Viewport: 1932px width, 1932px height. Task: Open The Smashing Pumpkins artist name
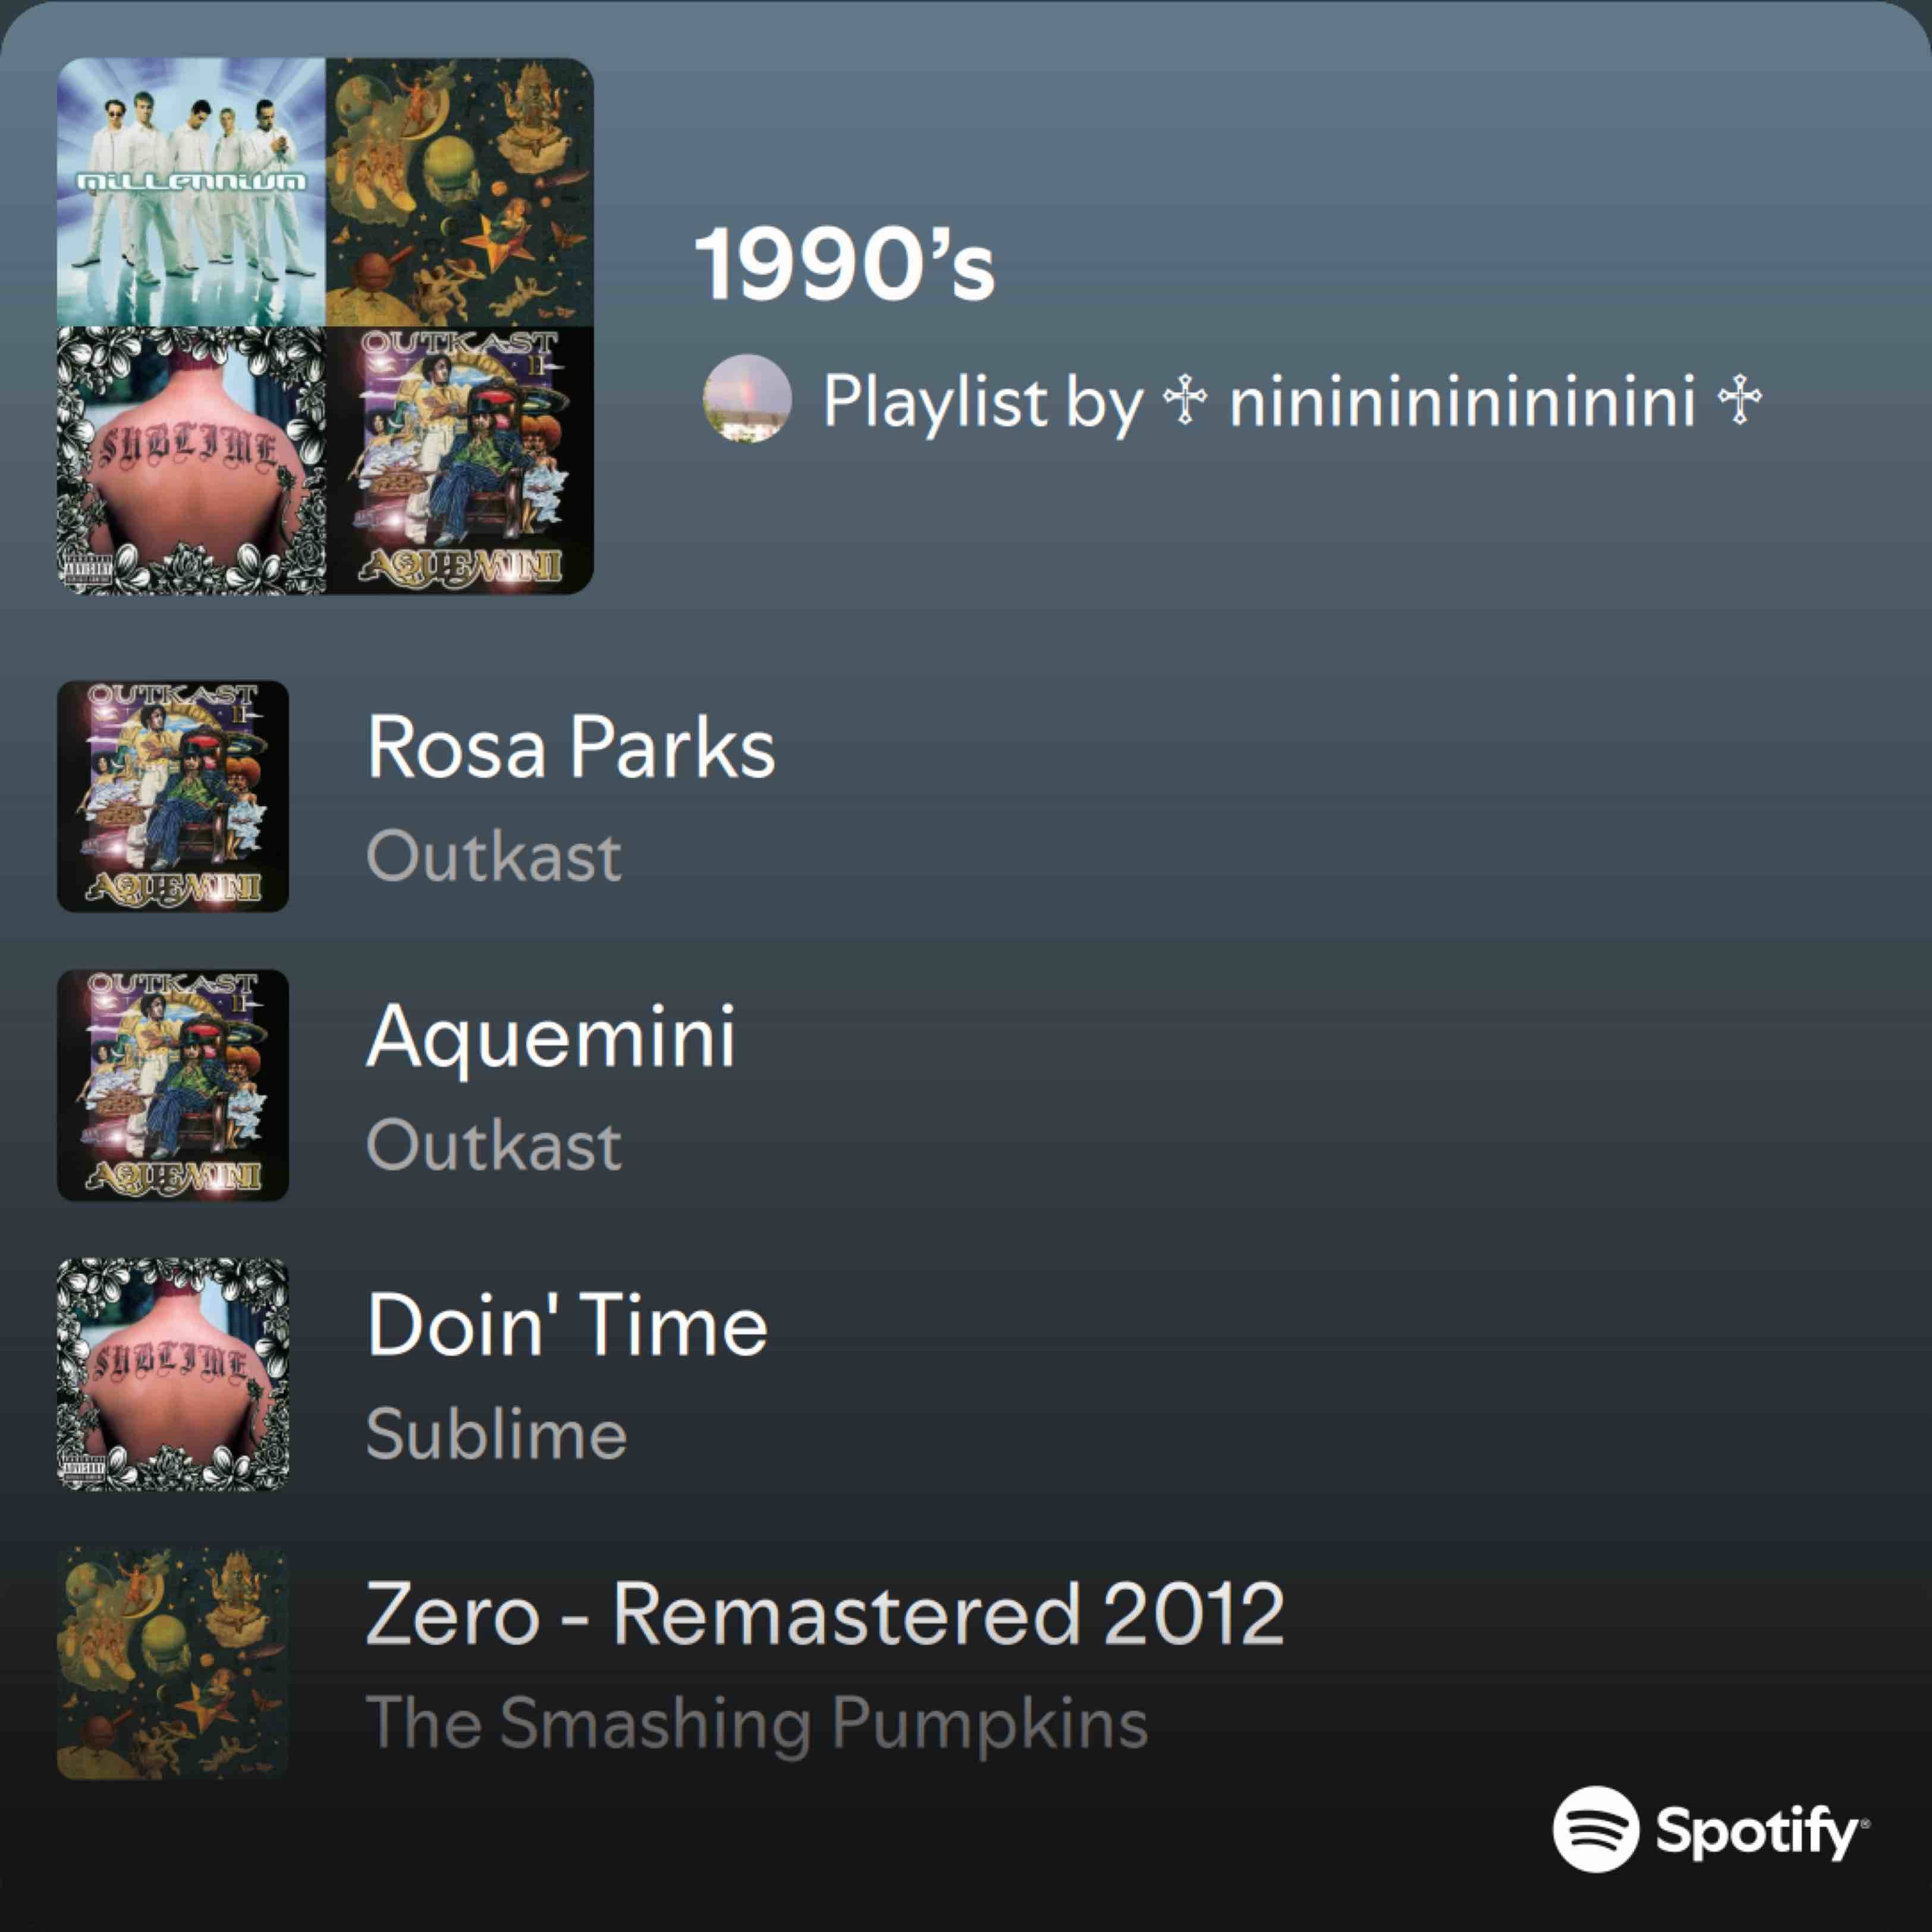[x=757, y=1724]
